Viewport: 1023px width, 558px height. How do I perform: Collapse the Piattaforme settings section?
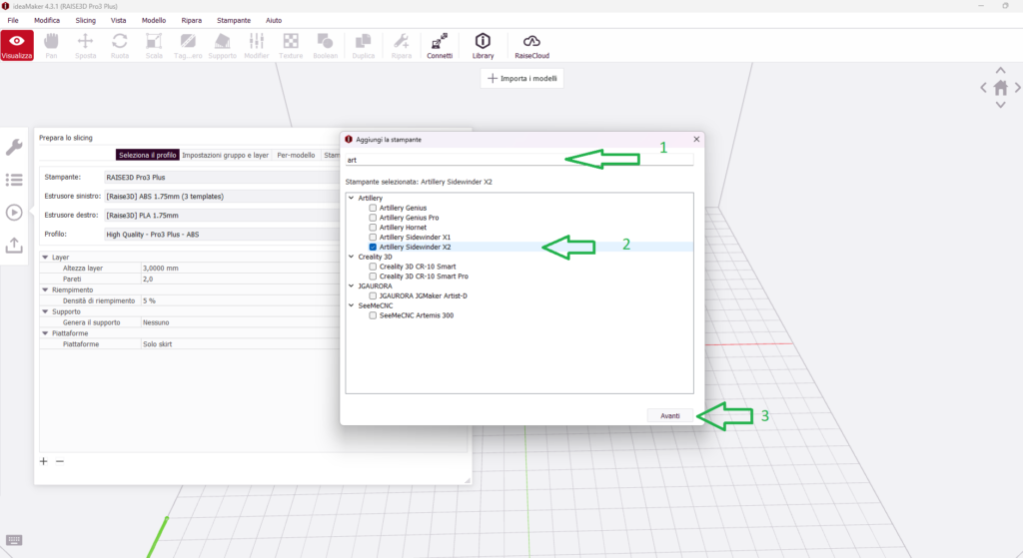coord(45,333)
